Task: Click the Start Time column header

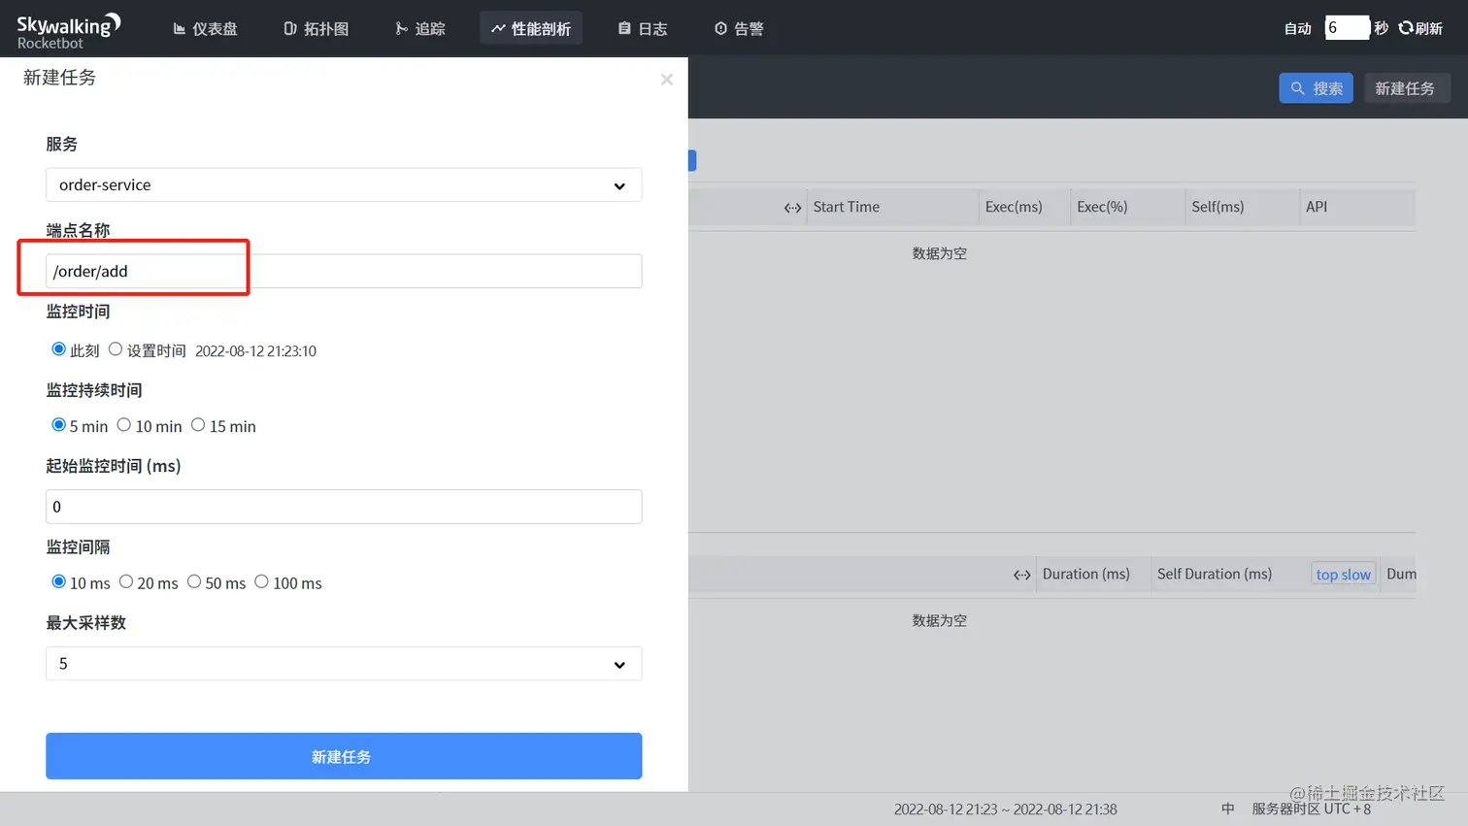Action: tap(847, 207)
